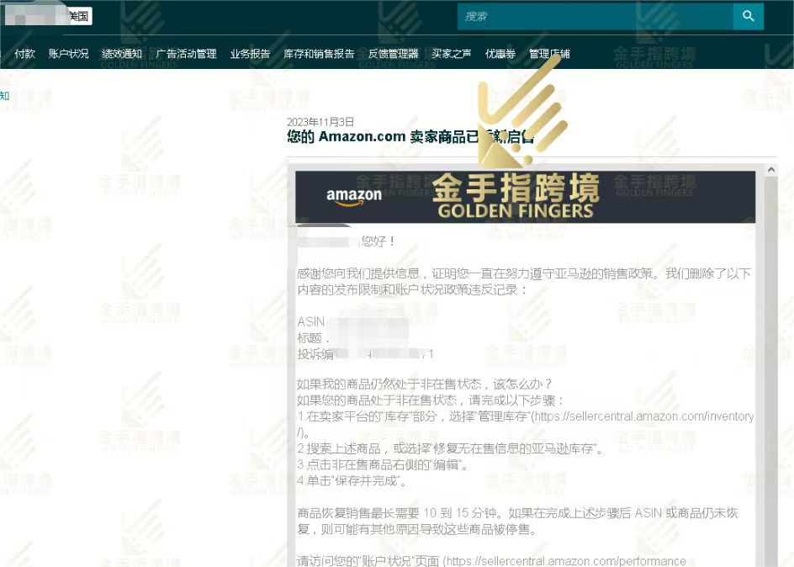Navigate to 业务报告
Image resolution: width=794 pixels, height=567 pixels.
(250, 54)
